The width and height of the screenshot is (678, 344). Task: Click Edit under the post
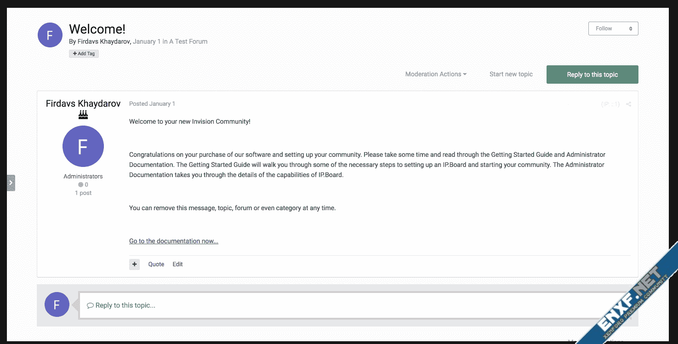tap(177, 264)
